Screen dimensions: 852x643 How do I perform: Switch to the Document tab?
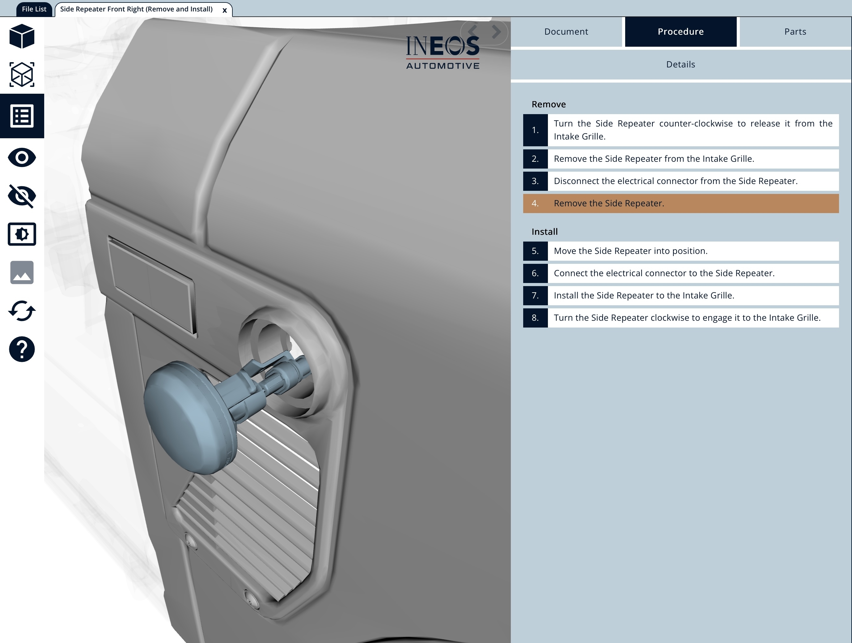tap(566, 32)
